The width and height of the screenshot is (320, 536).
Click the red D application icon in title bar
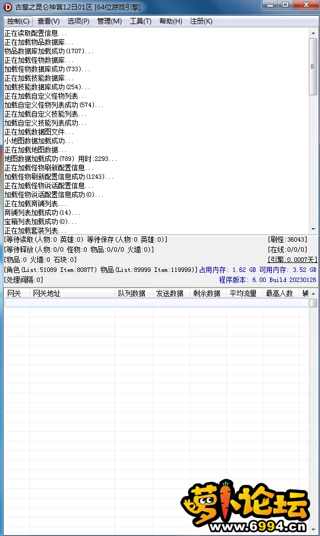pos(7,7)
